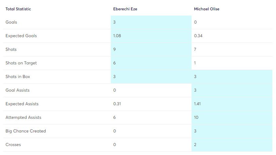This screenshot has width=276, height=155.
Task: Click the Shots on Target label
Action: pos(21,63)
